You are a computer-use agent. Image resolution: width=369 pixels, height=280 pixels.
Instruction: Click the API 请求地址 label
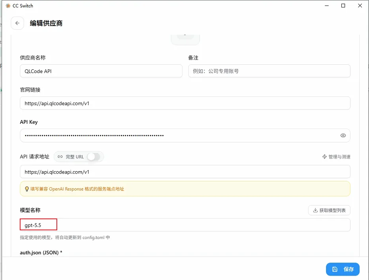point(35,157)
